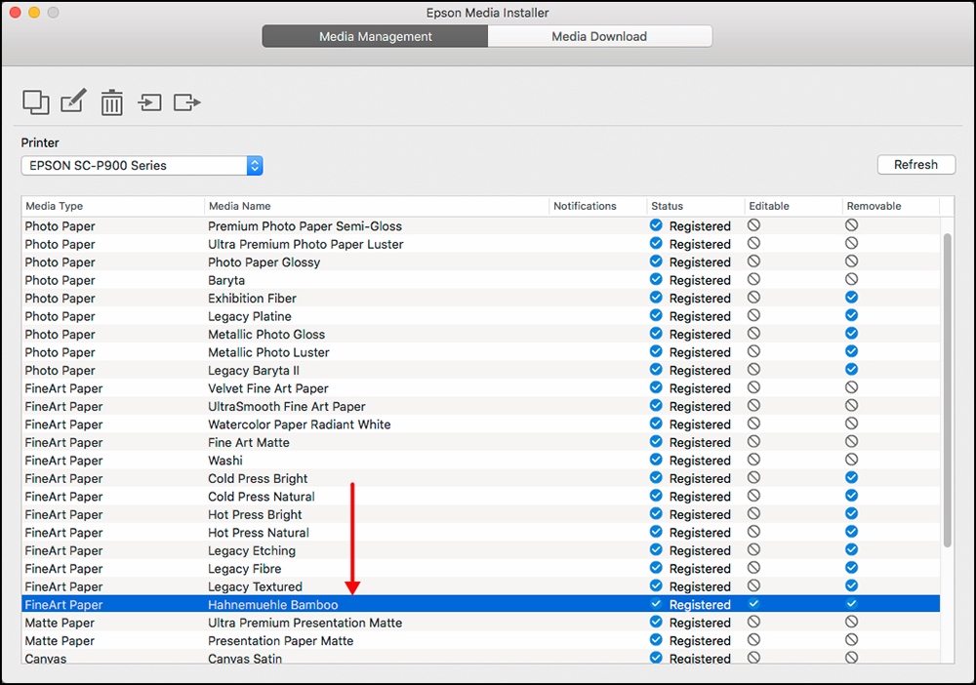Viewport: 976px width, 685px height.
Task: Click the not-removable icon in Washi row
Action: (851, 460)
